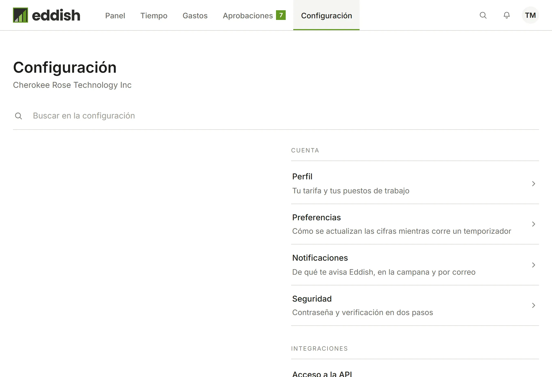Click the 'Cherokee Rose Technology Inc' subtitle
552x377 pixels.
tap(72, 85)
